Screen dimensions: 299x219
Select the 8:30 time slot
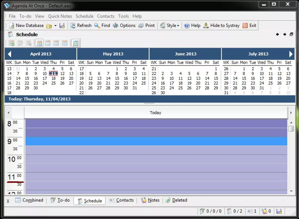(x=156, y=132)
